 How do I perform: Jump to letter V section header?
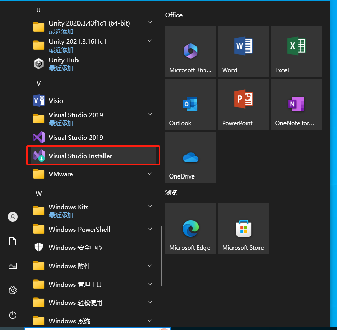click(x=39, y=84)
